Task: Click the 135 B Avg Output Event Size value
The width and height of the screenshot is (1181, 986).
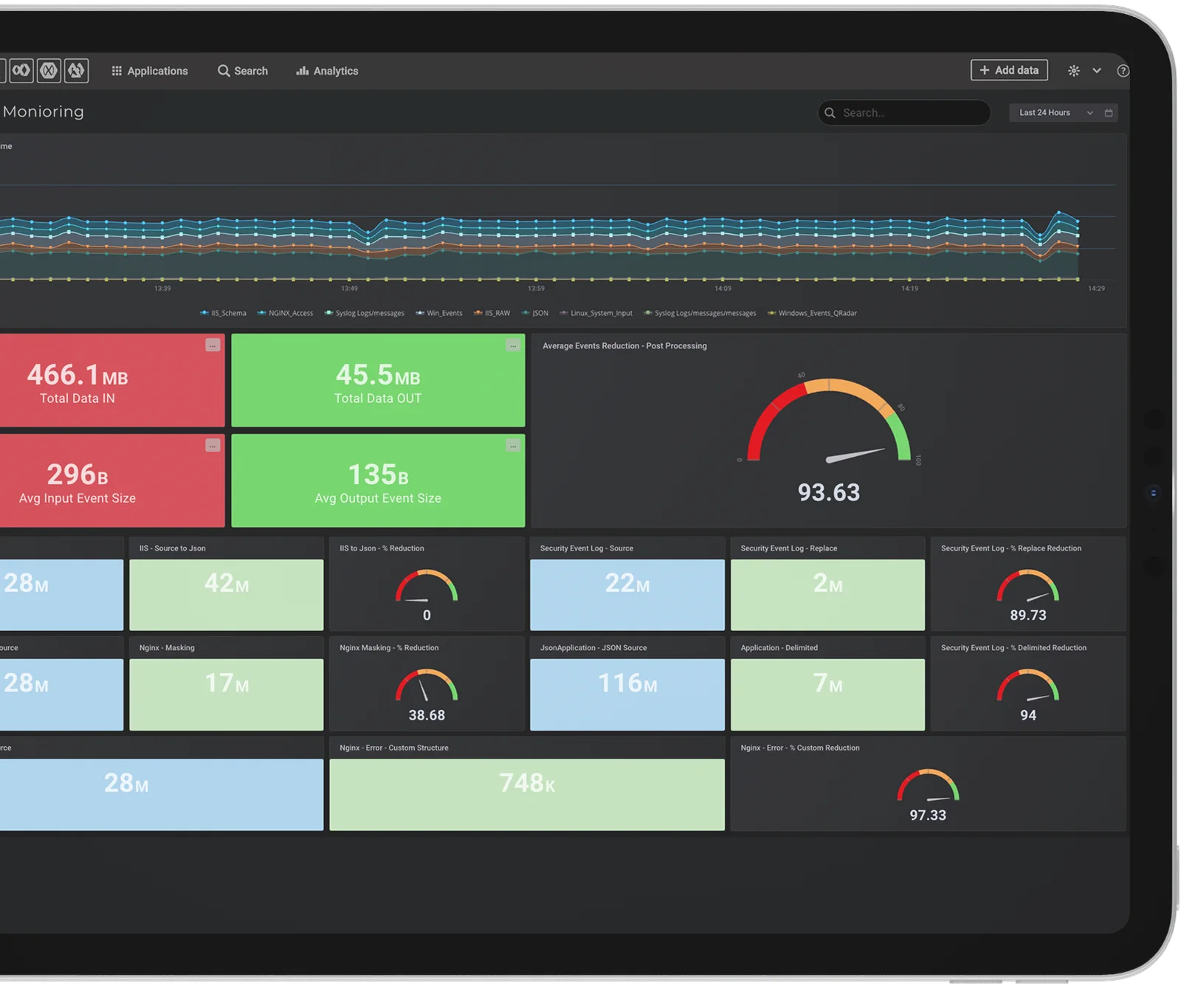Action: [378, 475]
